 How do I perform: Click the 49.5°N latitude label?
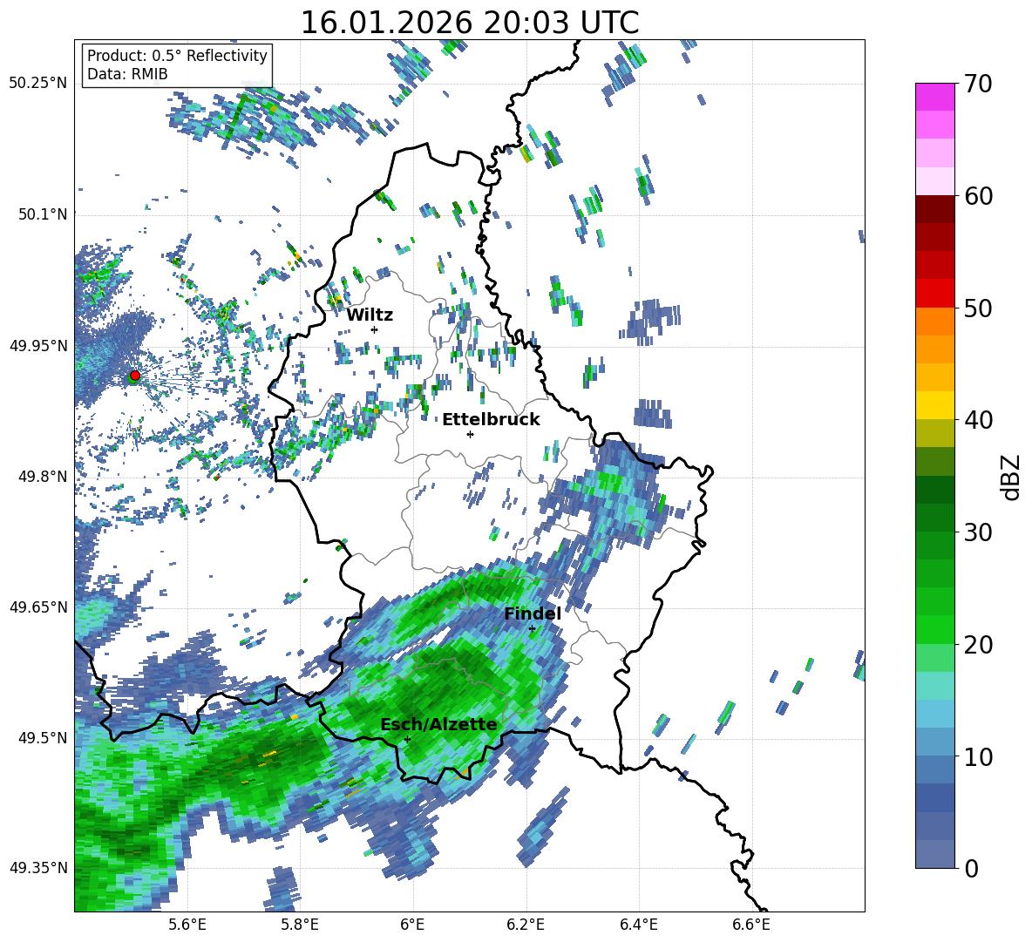click(42, 737)
